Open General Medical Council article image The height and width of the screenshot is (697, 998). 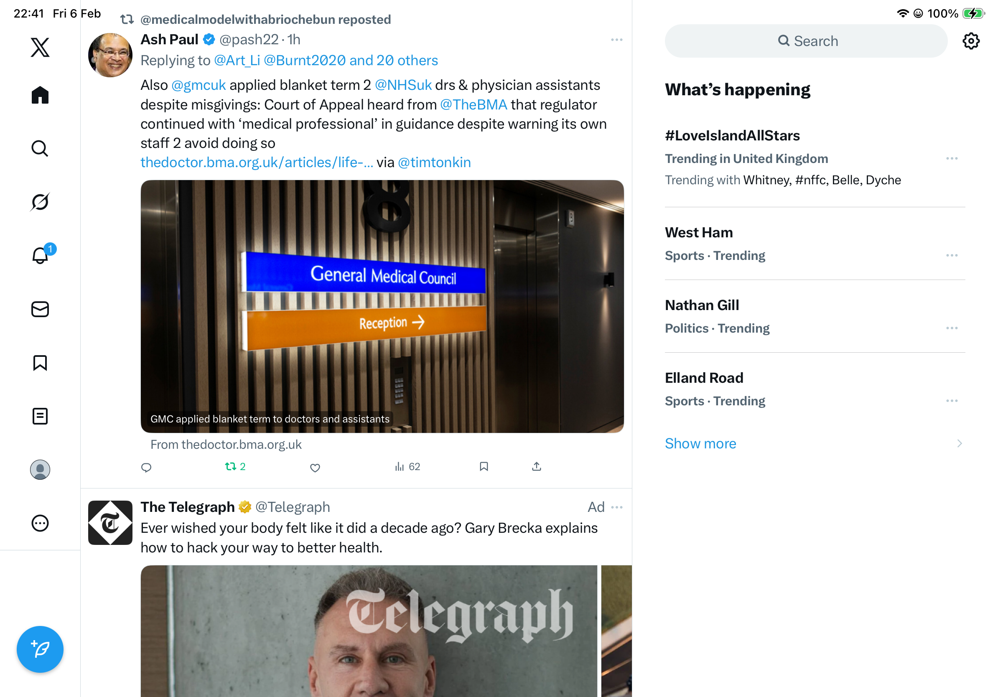click(382, 306)
